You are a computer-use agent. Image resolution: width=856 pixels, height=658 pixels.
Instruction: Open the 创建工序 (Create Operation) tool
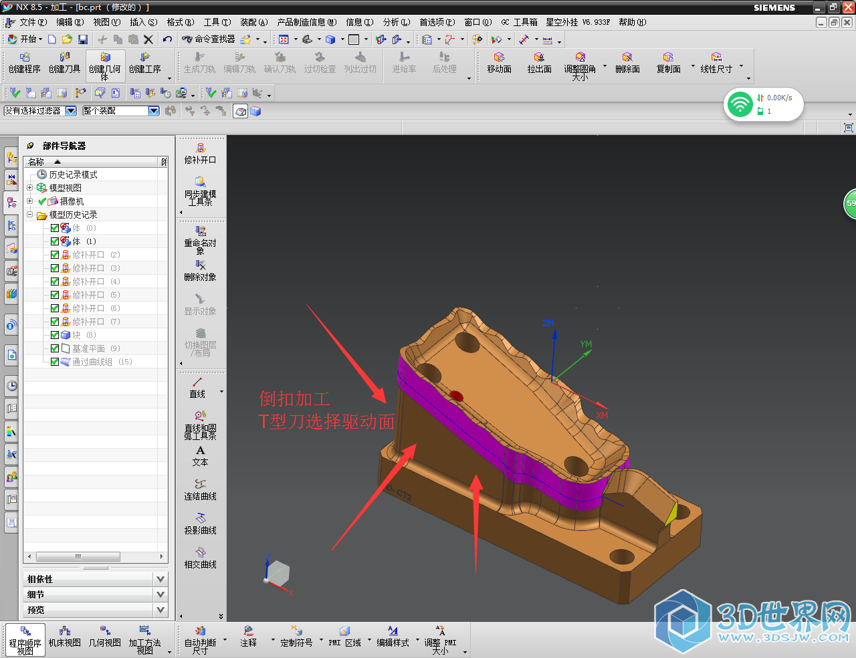pos(145,63)
